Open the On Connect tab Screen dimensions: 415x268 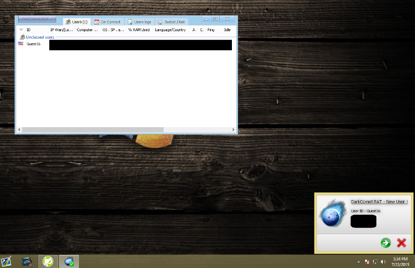click(x=107, y=22)
